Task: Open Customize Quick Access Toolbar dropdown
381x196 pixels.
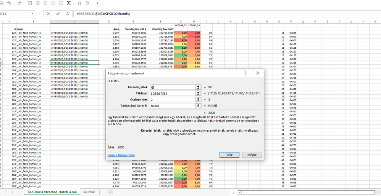Action: 97,3
